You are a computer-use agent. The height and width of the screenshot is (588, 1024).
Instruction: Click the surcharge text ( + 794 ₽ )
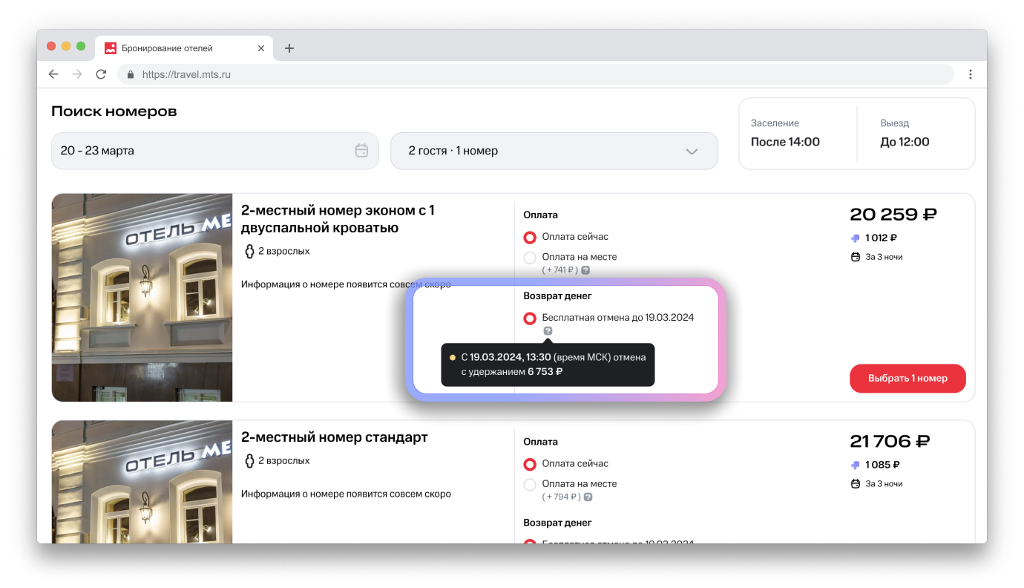click(561, 497)
